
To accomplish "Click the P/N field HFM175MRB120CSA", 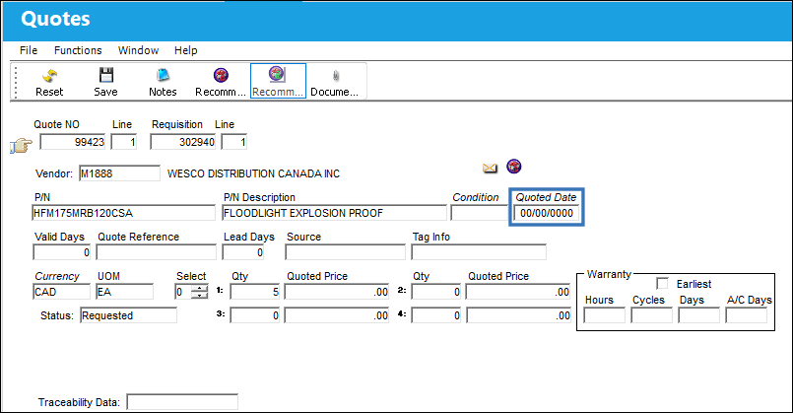I will click(x=123, y=213).
